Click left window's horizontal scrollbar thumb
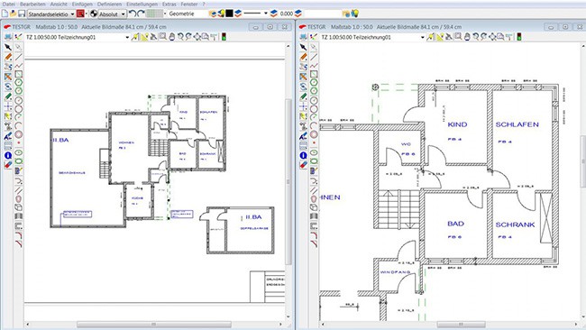Viewport: 586px width, 330px height. coord(154,324)
